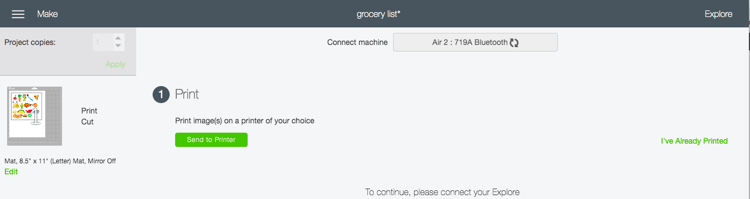Image resolution: width=750 pixels, height=199 pixels.
Task: Click the Make header label
Action: 47,14
